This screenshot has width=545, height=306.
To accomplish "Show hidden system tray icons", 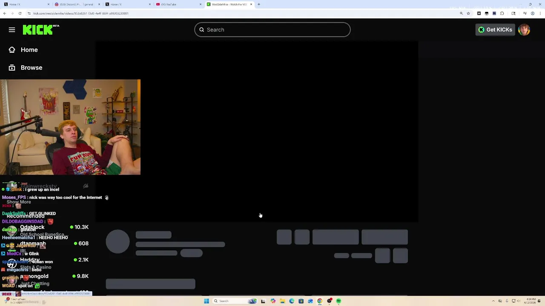I will point(494,301).
